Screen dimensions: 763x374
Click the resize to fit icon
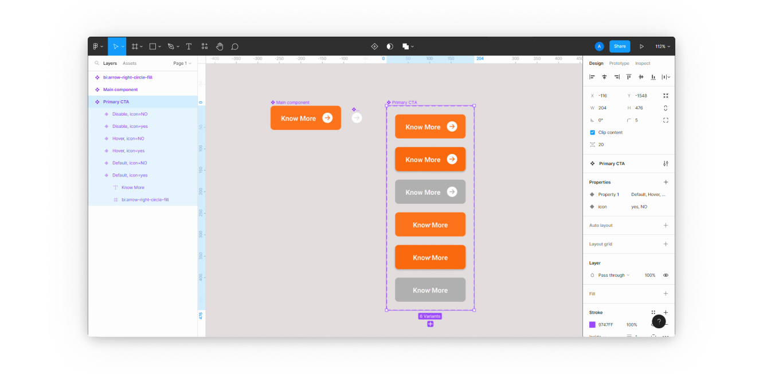pyautogui.click(x=666, y=96)
